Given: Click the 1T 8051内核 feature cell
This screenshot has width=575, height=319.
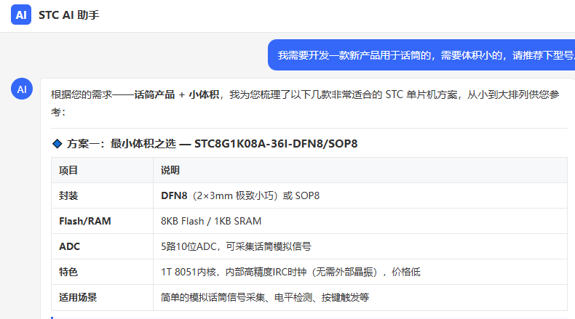Looking at the screenshot, I should click(x=360, y=272).
